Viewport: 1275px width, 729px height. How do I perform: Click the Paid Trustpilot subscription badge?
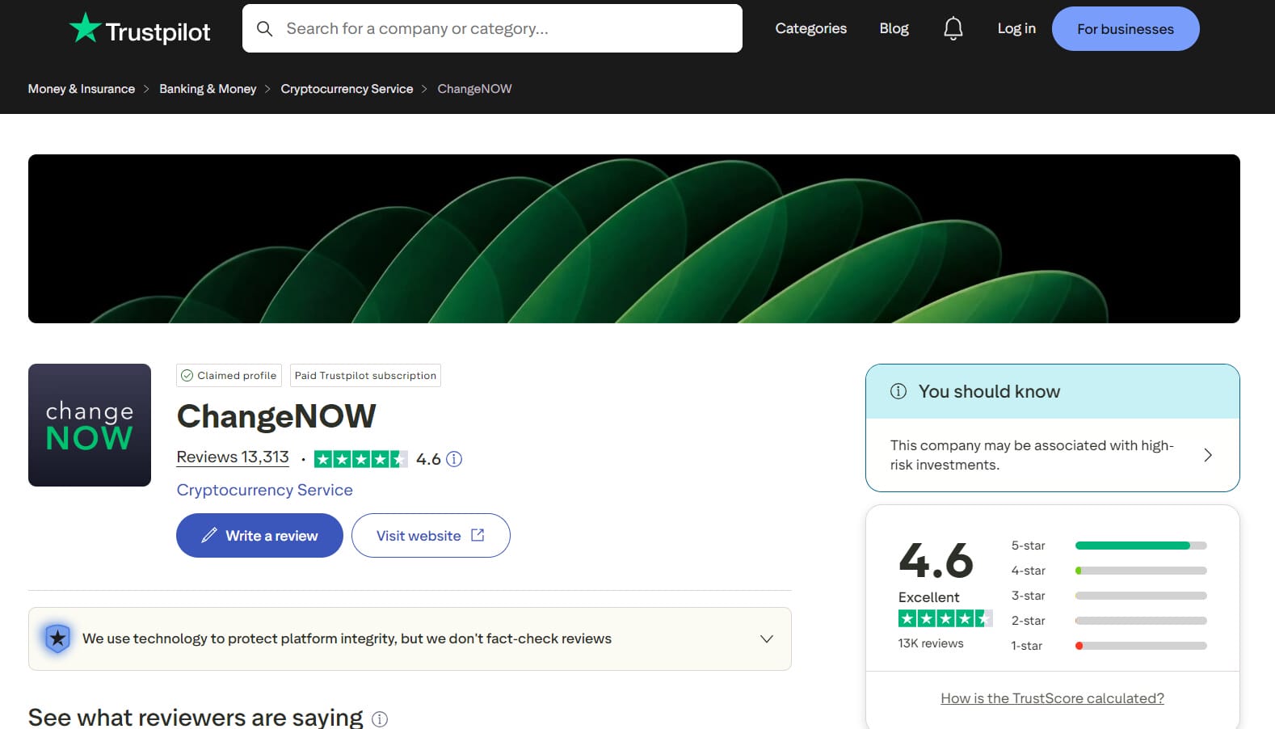365,375
